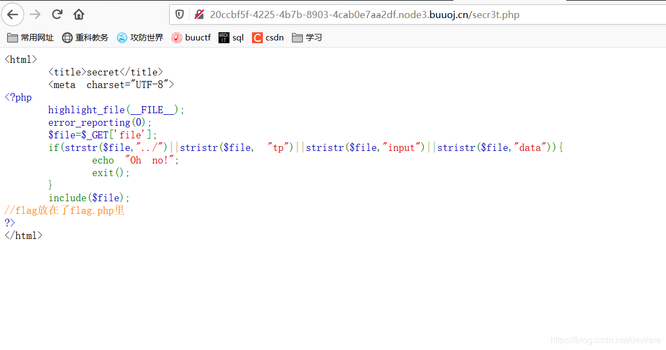
Task: Expand the 学习 bookmarks folder
Action: tap(307, 38)
